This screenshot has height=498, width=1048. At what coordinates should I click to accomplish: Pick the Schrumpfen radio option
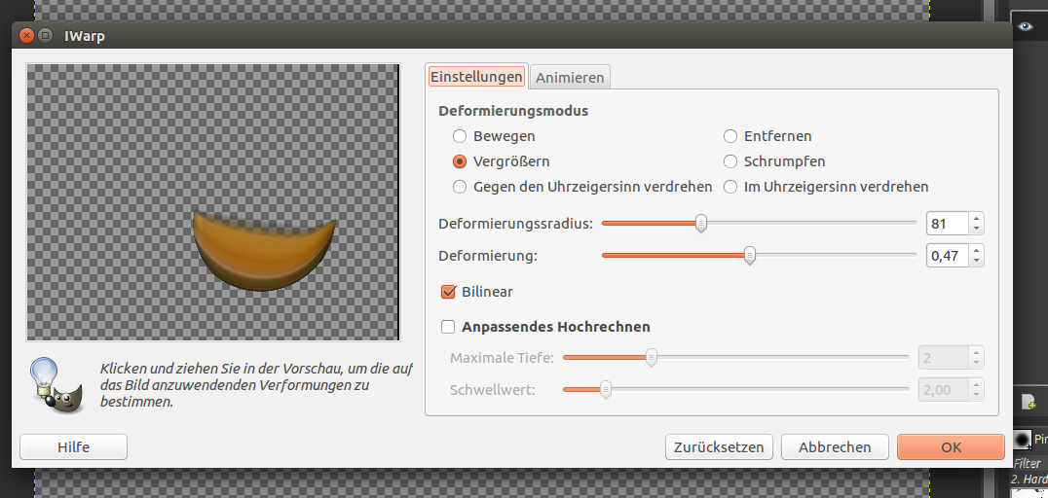(730, 161)
